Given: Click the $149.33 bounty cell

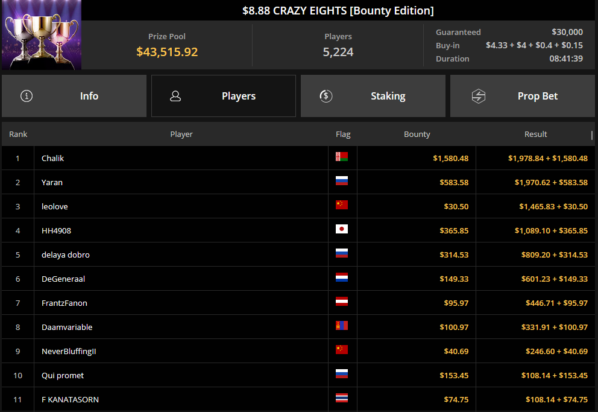Looking at the screenshot, I should tap(454, 279).
